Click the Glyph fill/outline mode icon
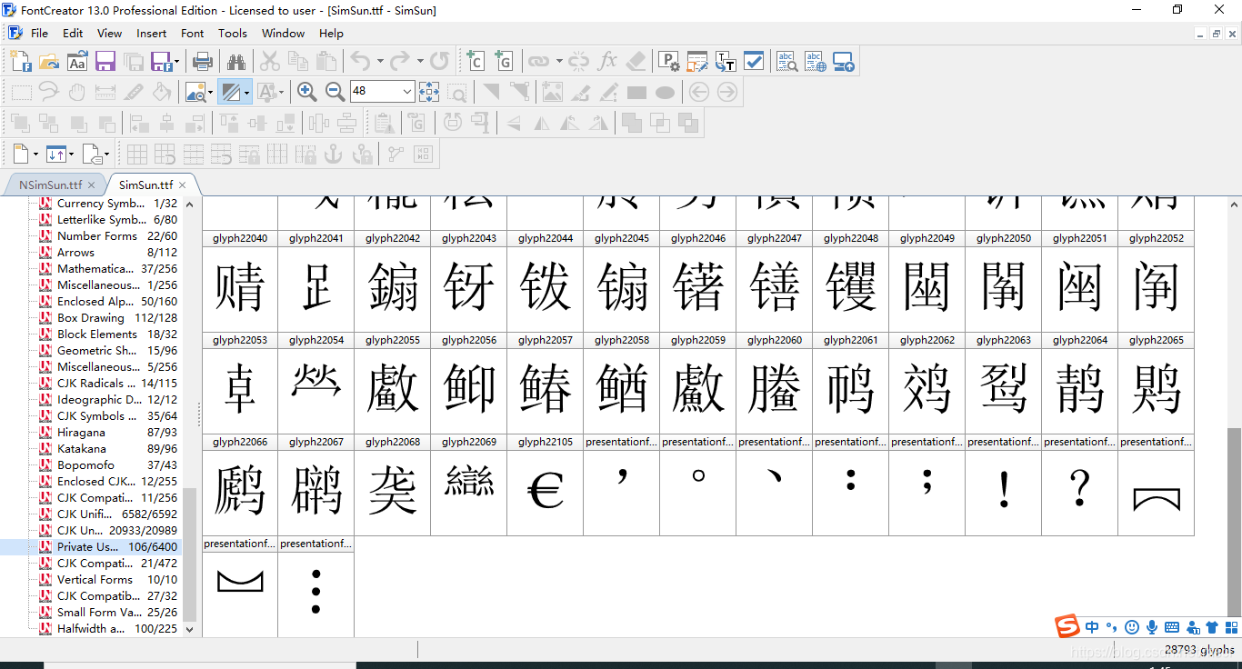 [230, 92]
